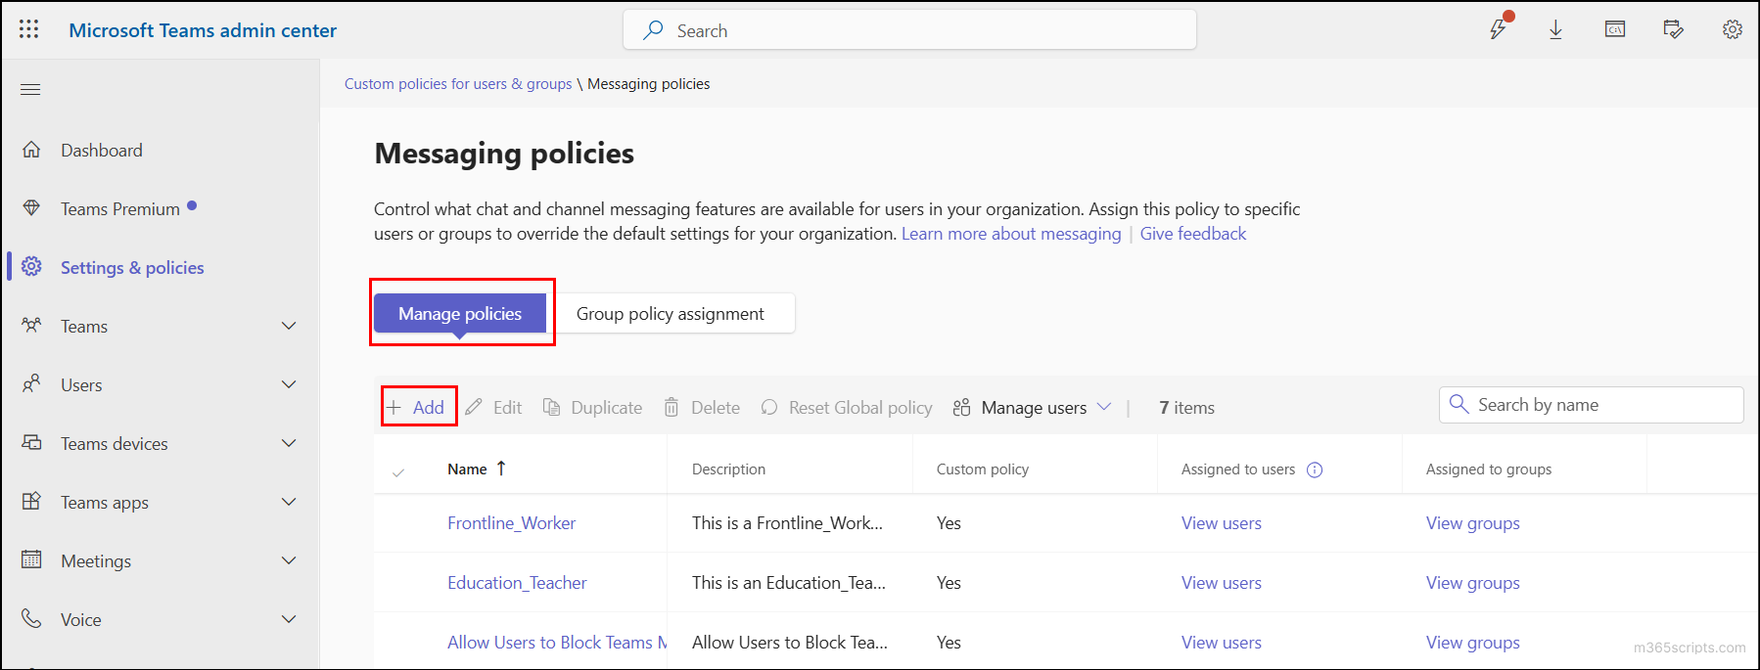The width and height of the screenshot is (1760, 670).
Task: Click the Teams people icon in sidebar
Action: coord(31,326)
